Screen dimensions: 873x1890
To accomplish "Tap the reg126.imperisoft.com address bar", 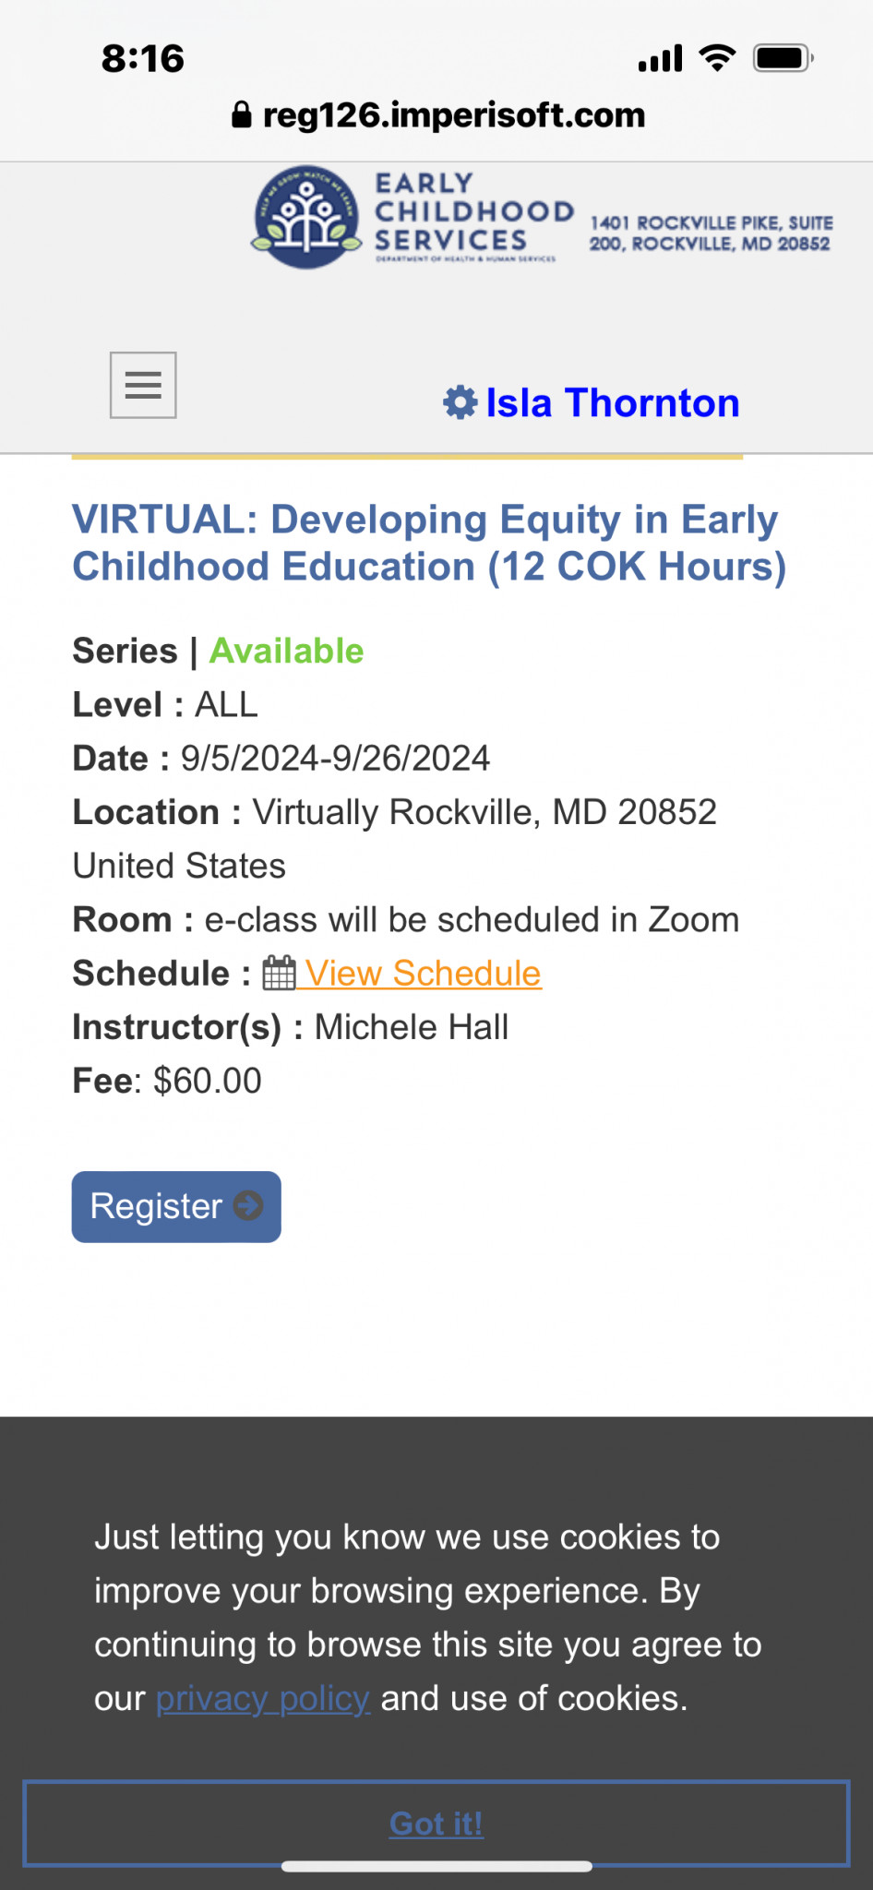I will 436,114.
